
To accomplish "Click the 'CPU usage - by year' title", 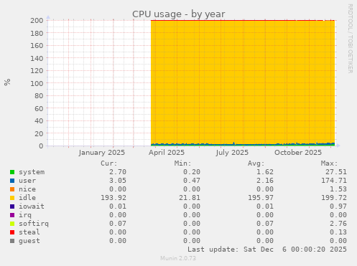I will pos(178,14).
